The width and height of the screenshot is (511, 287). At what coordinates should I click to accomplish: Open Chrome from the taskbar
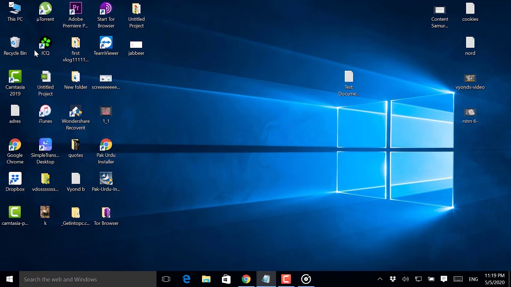pos(246,279)
